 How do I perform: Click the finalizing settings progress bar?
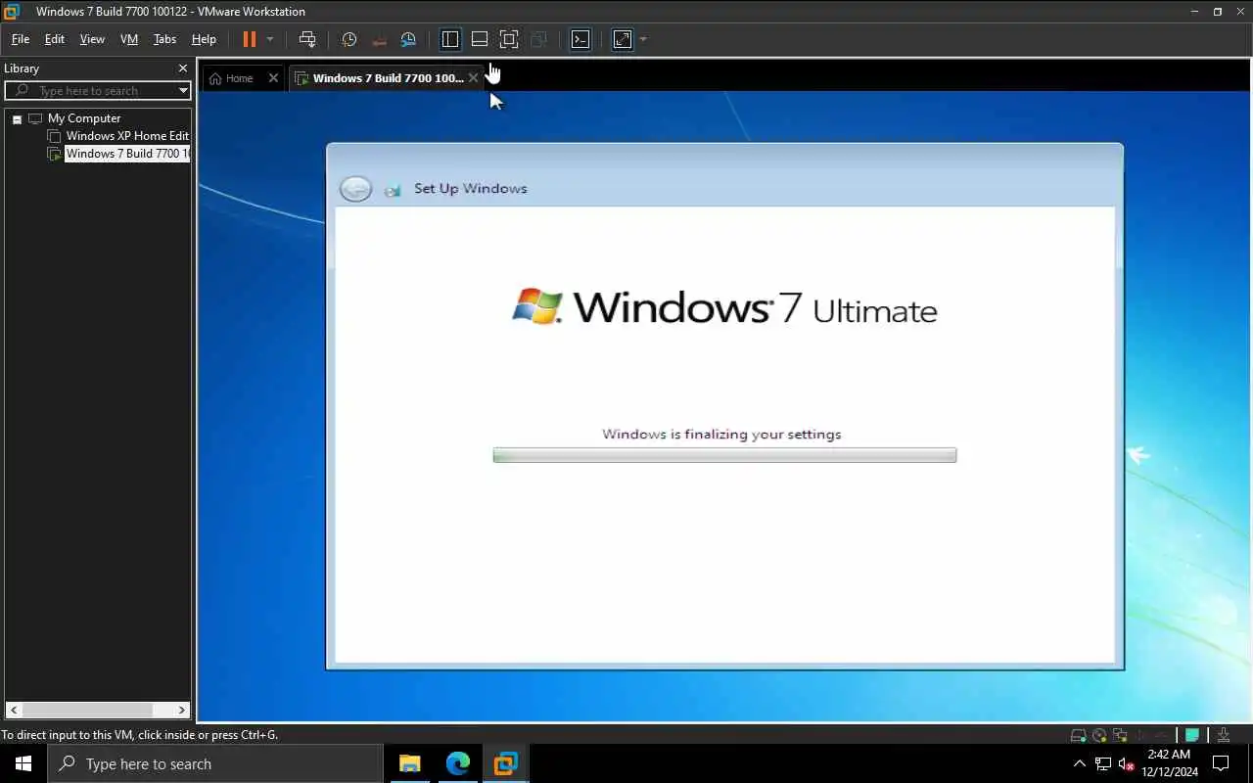(x=724, y=455)
